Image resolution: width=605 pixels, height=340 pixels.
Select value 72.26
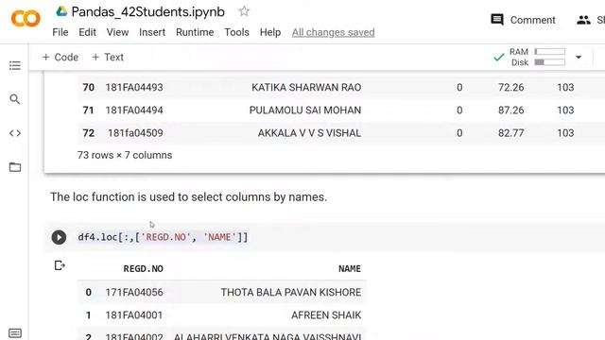coord(510,87)
